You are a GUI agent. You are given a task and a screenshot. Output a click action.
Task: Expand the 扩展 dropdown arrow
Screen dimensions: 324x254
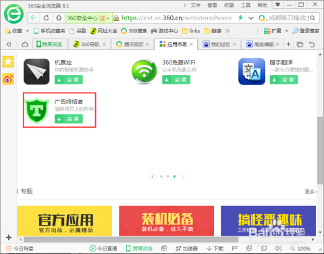point(287,31)
